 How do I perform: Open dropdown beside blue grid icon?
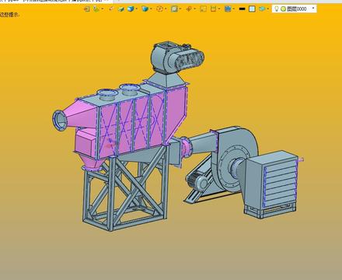(x=234, y=9)
